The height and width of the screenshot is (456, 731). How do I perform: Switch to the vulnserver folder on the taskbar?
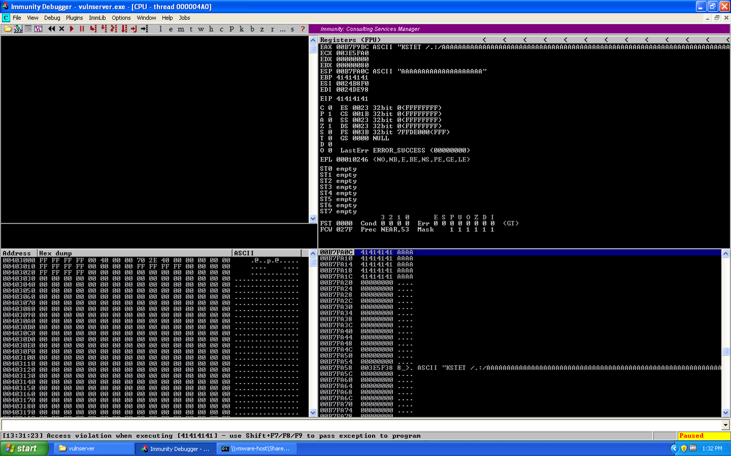point(94,448)
